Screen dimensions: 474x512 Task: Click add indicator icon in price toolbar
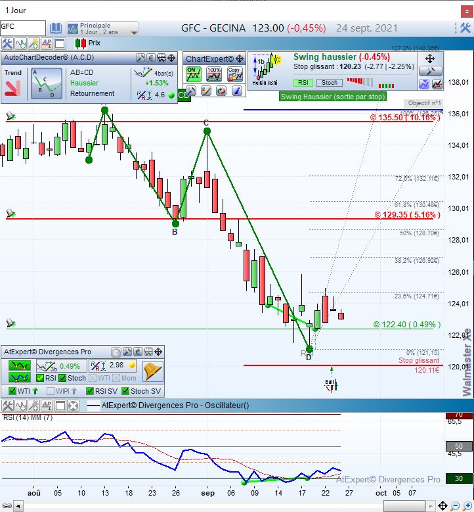point(20,43)
